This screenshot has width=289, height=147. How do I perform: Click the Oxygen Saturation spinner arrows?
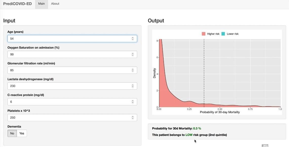click(132, 54)
